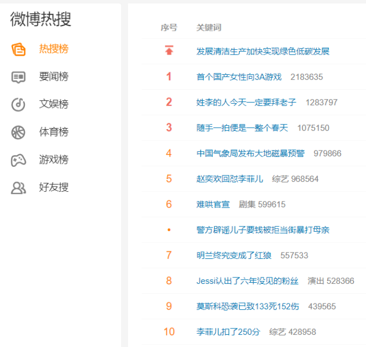
Task: Click rank number 4
Action: [x=169, y=153]
